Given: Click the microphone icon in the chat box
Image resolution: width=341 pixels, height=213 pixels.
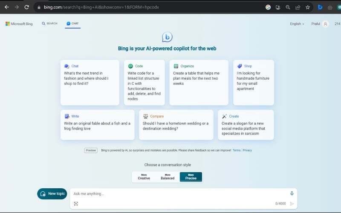Looking at the screenshot, I should (x=292, y=193).
